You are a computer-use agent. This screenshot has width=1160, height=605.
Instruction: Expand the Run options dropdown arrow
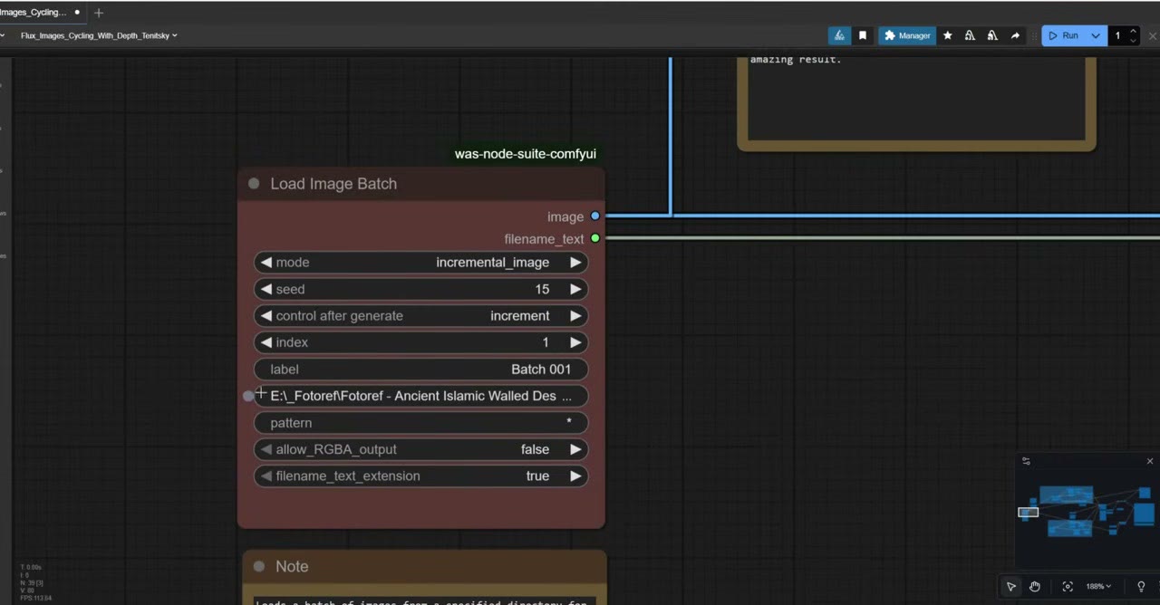(x=1096, y=35)
